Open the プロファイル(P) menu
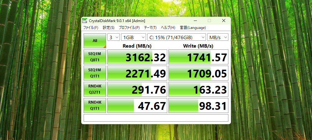This screenshot has height=140, width=312. click(129, 28)
